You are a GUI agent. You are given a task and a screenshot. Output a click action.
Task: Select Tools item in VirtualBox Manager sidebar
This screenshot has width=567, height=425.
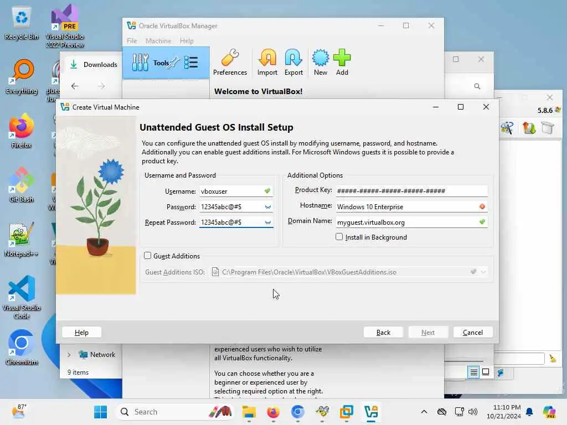(x=166, y=63)
